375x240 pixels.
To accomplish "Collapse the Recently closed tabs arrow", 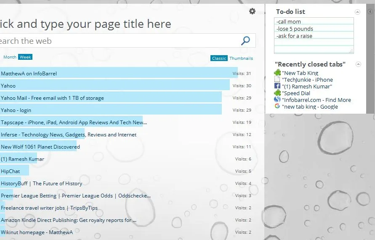I will (x=358, y=64).
